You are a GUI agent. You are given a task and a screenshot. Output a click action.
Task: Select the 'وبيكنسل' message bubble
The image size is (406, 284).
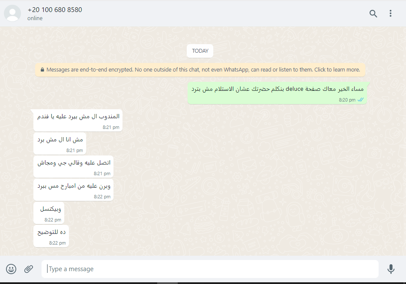tap(50, 209)
